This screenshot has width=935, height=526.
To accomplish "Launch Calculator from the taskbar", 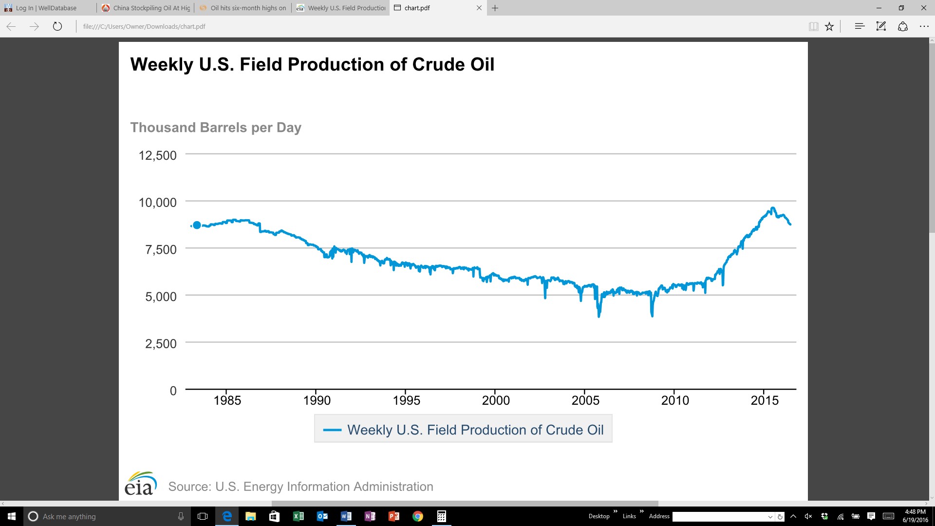I will [x=442, y=516].
